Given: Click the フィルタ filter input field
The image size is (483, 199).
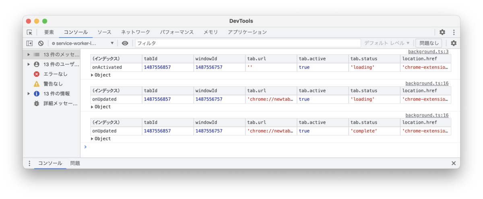Looking at the screenshot, I should pos(248,43).
